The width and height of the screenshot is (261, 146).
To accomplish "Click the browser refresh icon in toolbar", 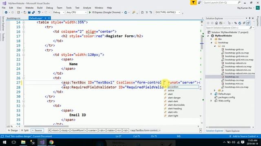I will [126, 13].
